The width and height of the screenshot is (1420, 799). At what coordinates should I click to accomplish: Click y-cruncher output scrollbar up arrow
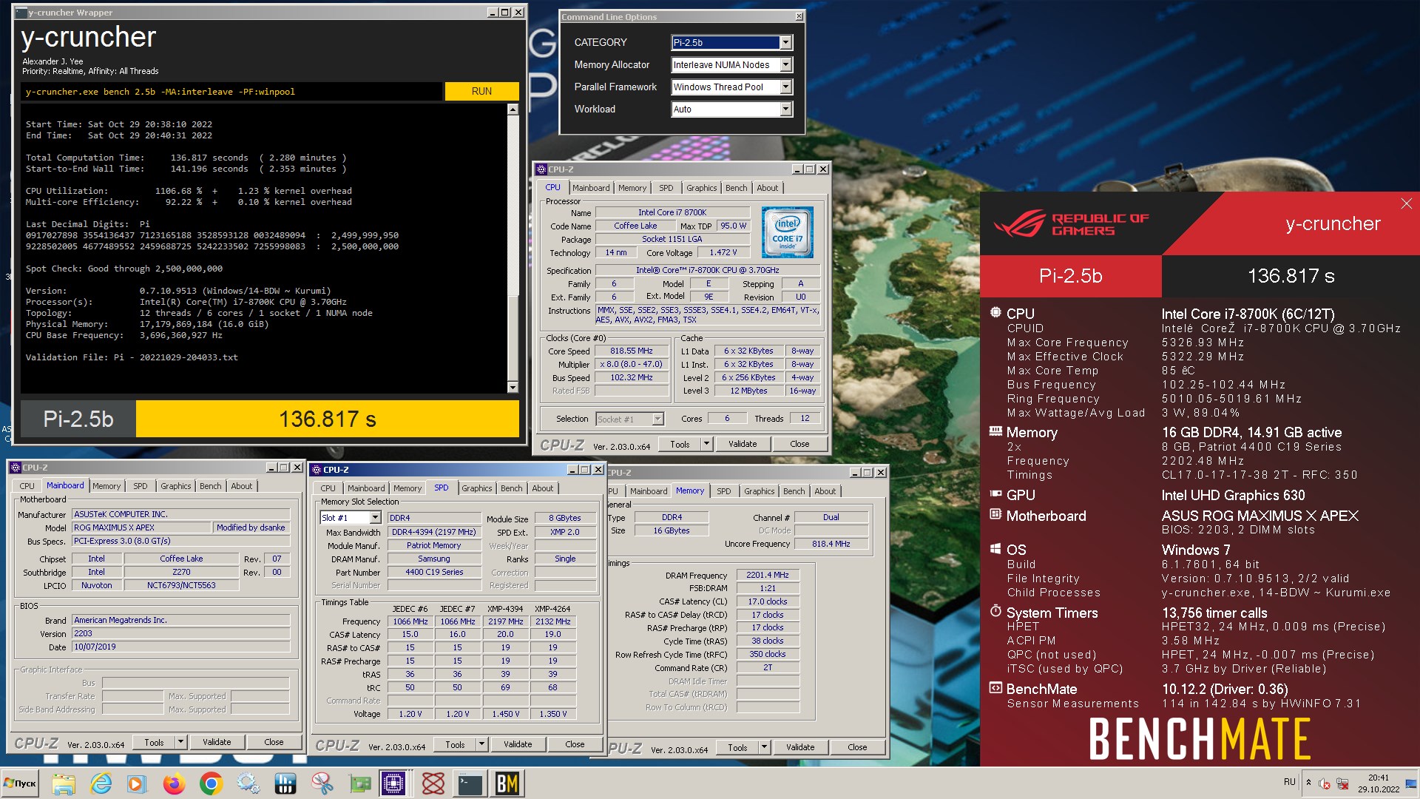click(x=513, y=109)
